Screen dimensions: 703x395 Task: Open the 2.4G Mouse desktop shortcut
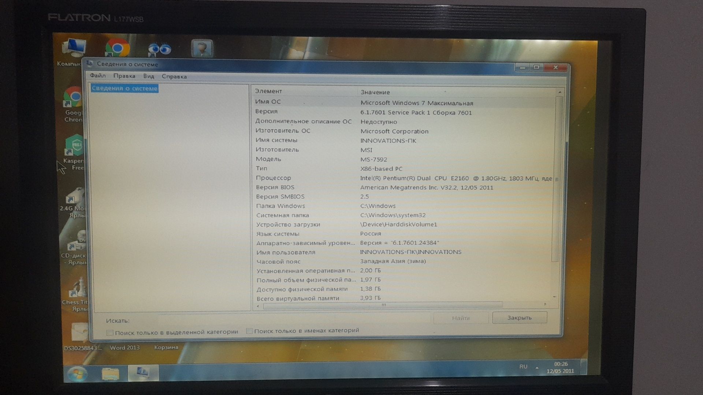pyautogui.click(x=74, y=203)
